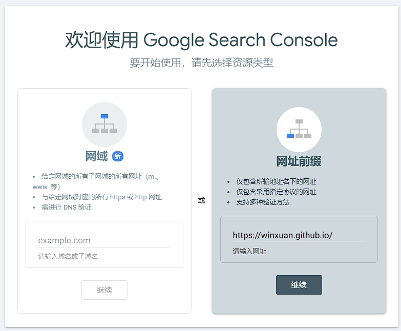
Task: Click the URL field containing https://winxuan.github.io/
Action: point(299,235)
